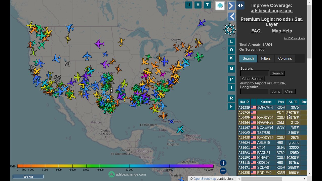Select the HAGAR89 aircraft row

272,122
